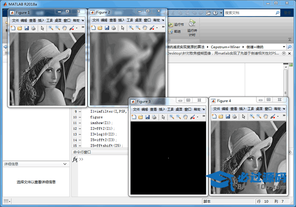Screen dimensions: 296x207
Task: Show more toolbar items in Figure 2
Action: point(163,28)
